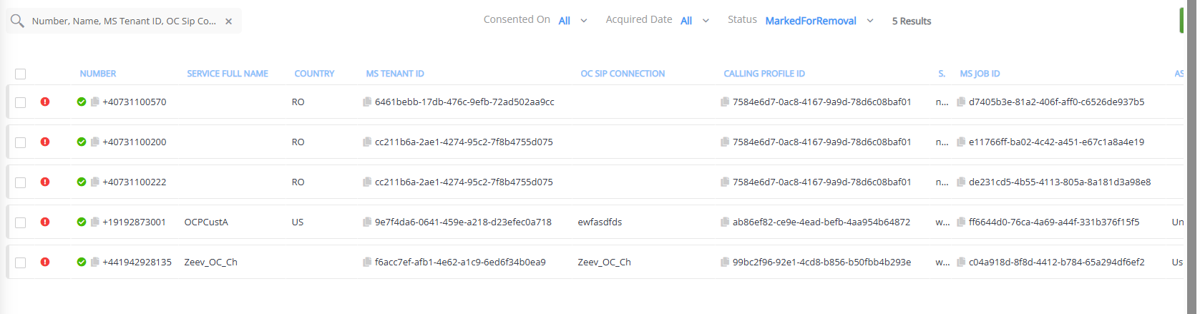Open Status MarkedForRemoval dropdown
1200x314 pixels.
(819, 21)
